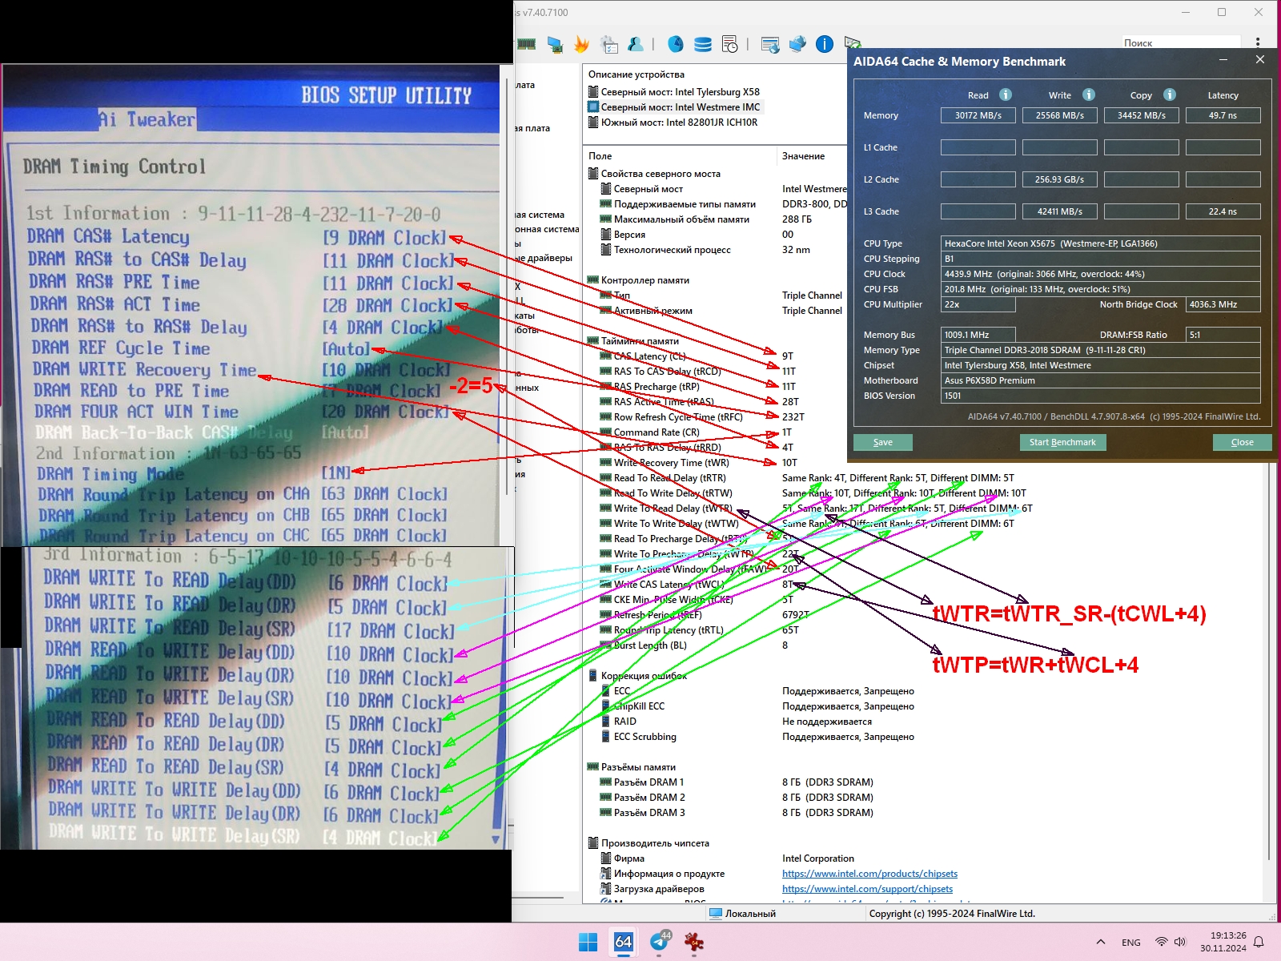Click the monitor with card toolbar icon
1281x961 pixels.
click(x=555, y=44)
